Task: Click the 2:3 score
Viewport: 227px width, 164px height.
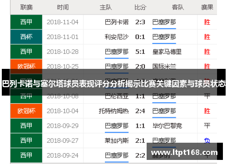Action: coord(140,22)
